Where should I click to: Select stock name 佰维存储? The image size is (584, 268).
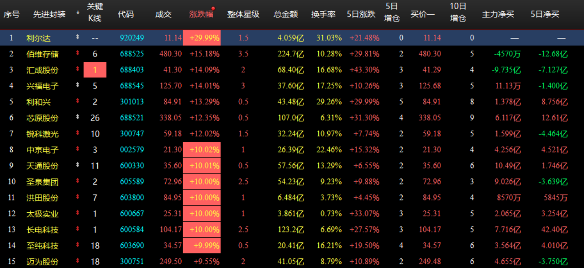pos(42,54)
